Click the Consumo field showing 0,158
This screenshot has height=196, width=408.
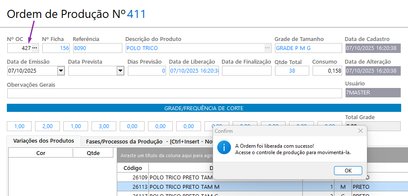(x=327, y=71)
